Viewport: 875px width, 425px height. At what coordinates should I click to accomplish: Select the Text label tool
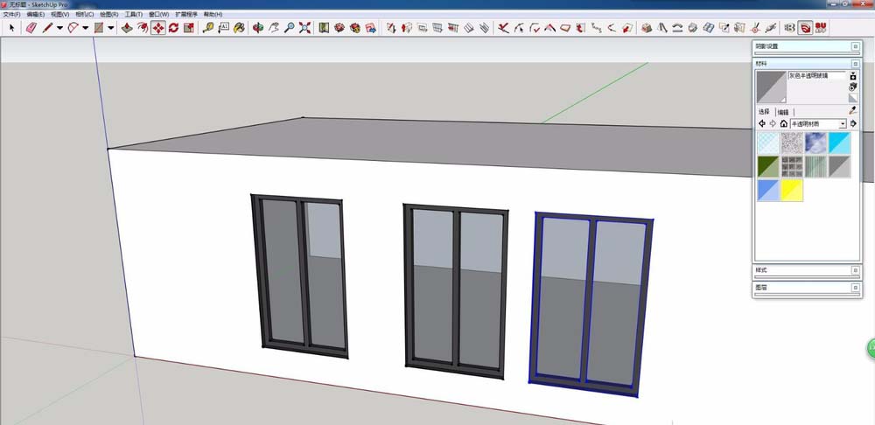pos(224,27)
